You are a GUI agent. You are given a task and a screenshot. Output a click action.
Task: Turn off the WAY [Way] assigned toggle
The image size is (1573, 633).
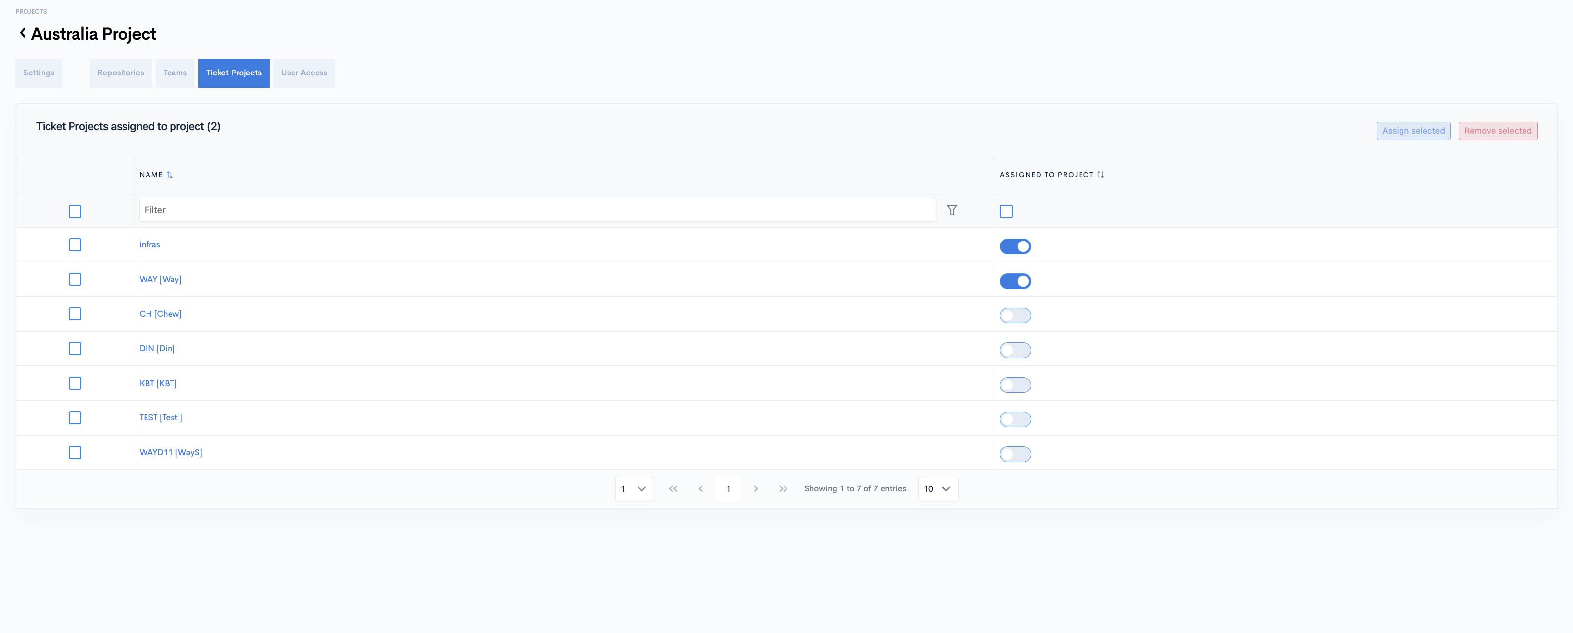[1015, 281]
